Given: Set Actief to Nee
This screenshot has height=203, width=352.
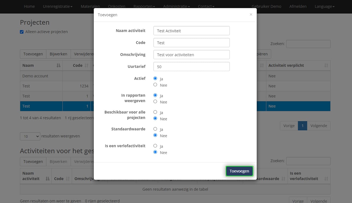Looking at the screenshot, I should [x=155, y=85].
